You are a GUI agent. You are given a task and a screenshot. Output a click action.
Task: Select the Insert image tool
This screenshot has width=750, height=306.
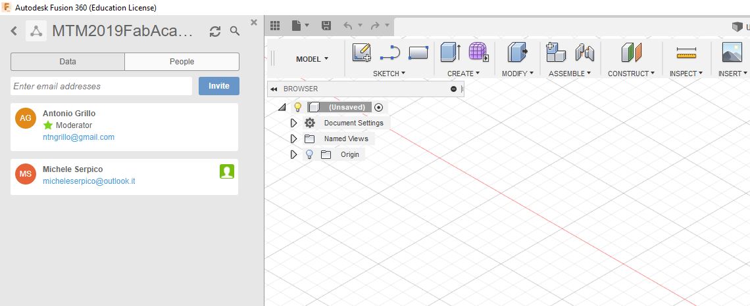click(x=732, y=52)
